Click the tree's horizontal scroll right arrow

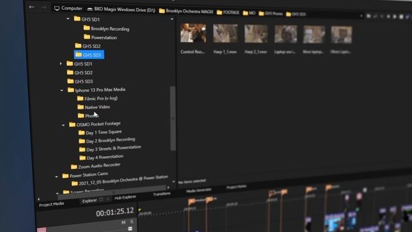pos(169,188)
